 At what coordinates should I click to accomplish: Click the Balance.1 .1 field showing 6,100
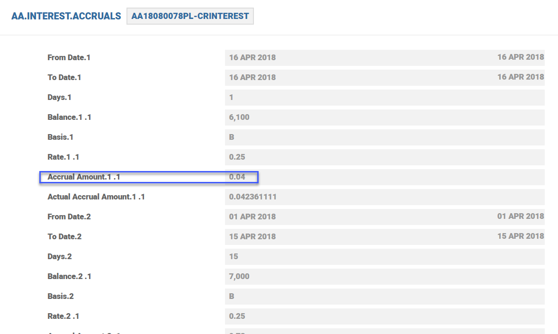coord(384,117)
